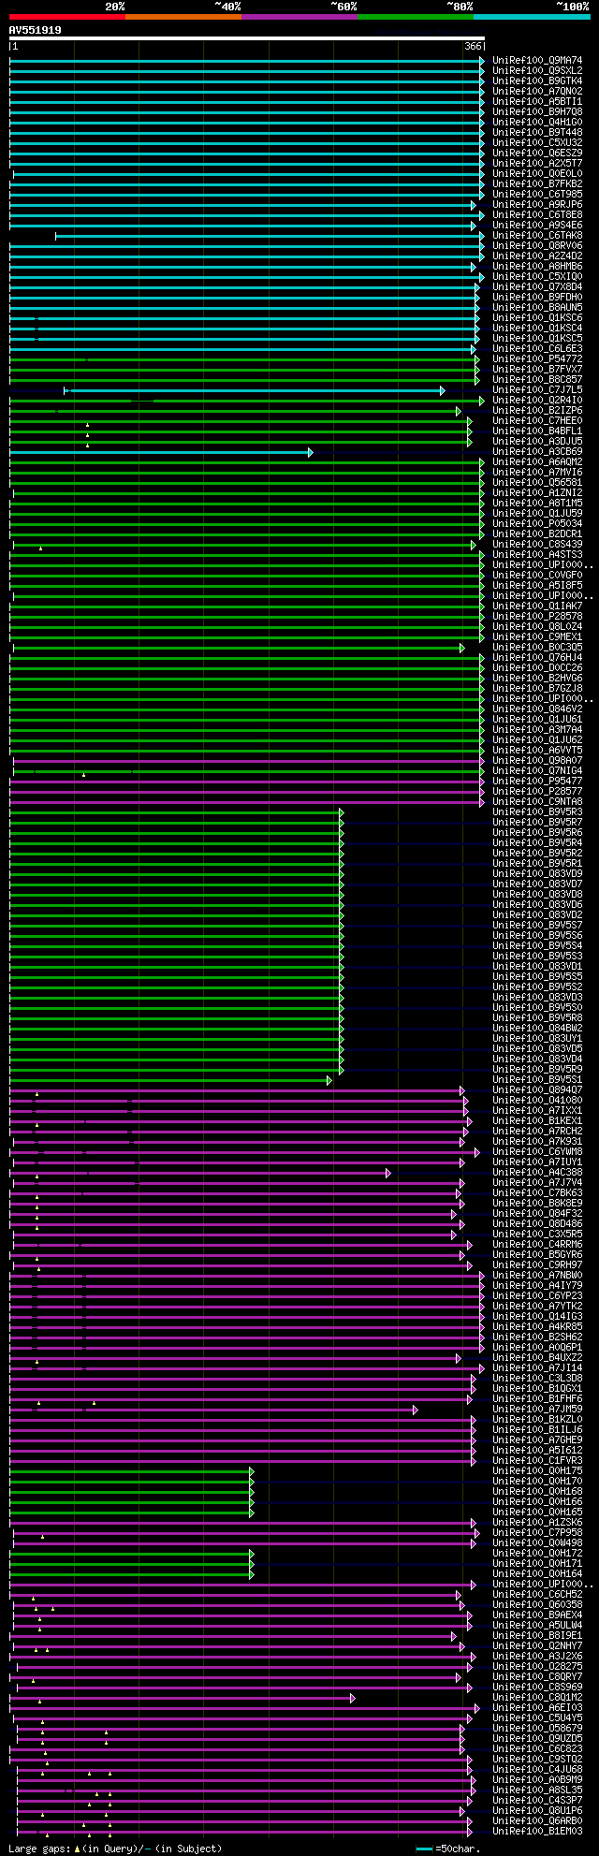Select the UniRef100_Q4H1G0 label
Viewport: 599px width, 1856px height.
(537, 123)
